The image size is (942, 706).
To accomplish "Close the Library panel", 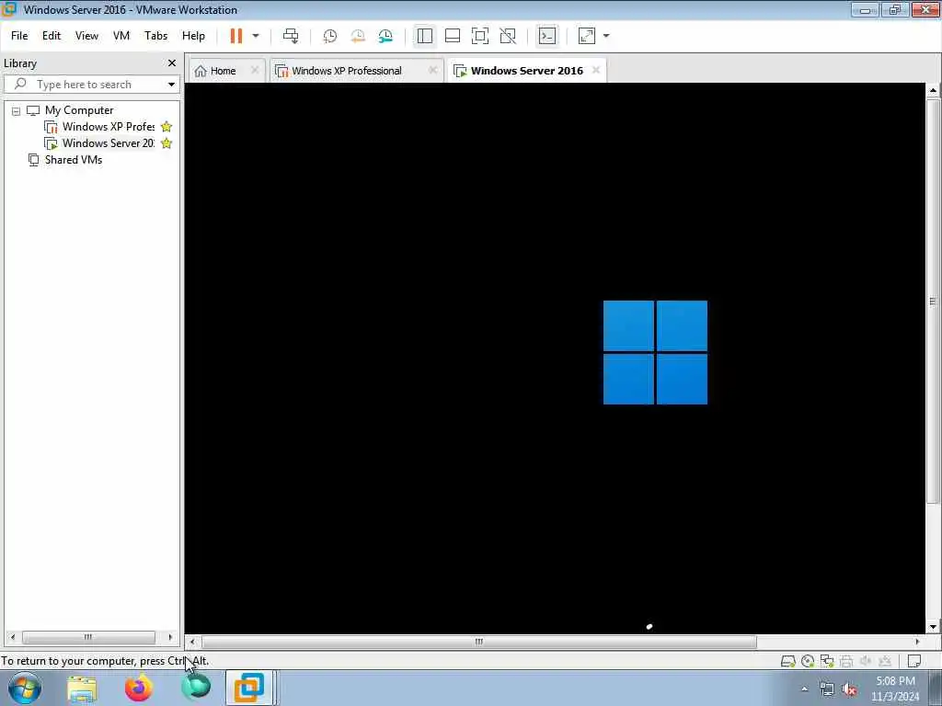I will tap(172, 63).
